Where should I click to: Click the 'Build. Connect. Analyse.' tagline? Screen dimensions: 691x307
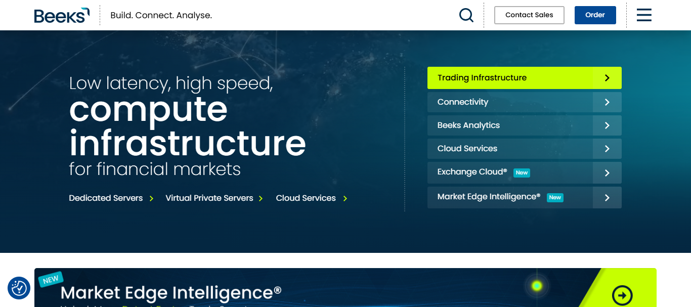pyautogui.click(x=161, y=15)
